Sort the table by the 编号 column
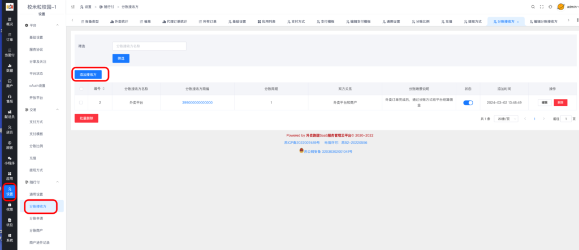579x250 pixels. 103,89
